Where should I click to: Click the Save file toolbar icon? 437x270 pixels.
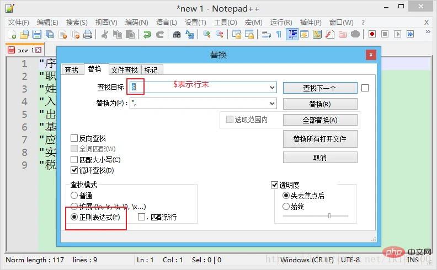(37, 34)
